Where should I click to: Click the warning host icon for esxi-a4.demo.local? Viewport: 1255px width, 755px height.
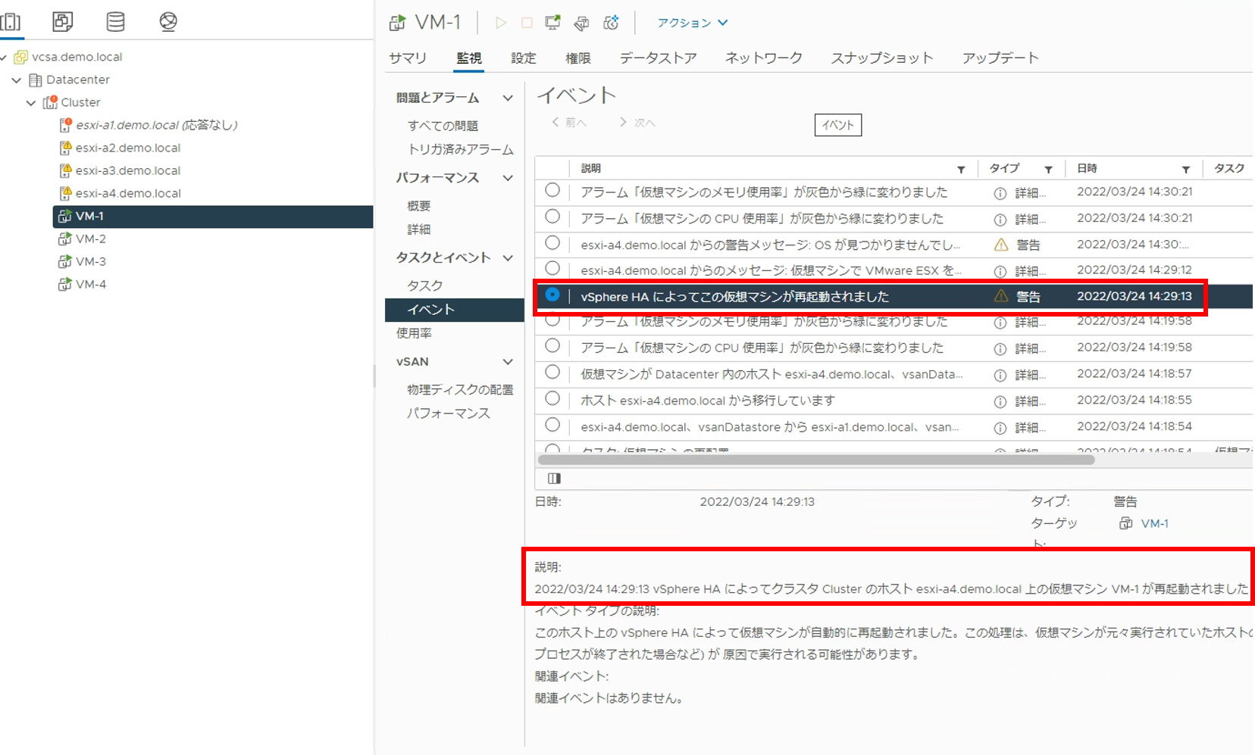65,193
